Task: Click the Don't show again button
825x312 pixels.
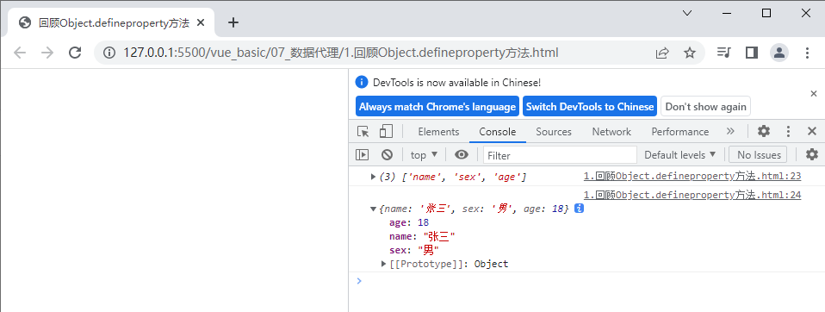Action: click(705, 106)
